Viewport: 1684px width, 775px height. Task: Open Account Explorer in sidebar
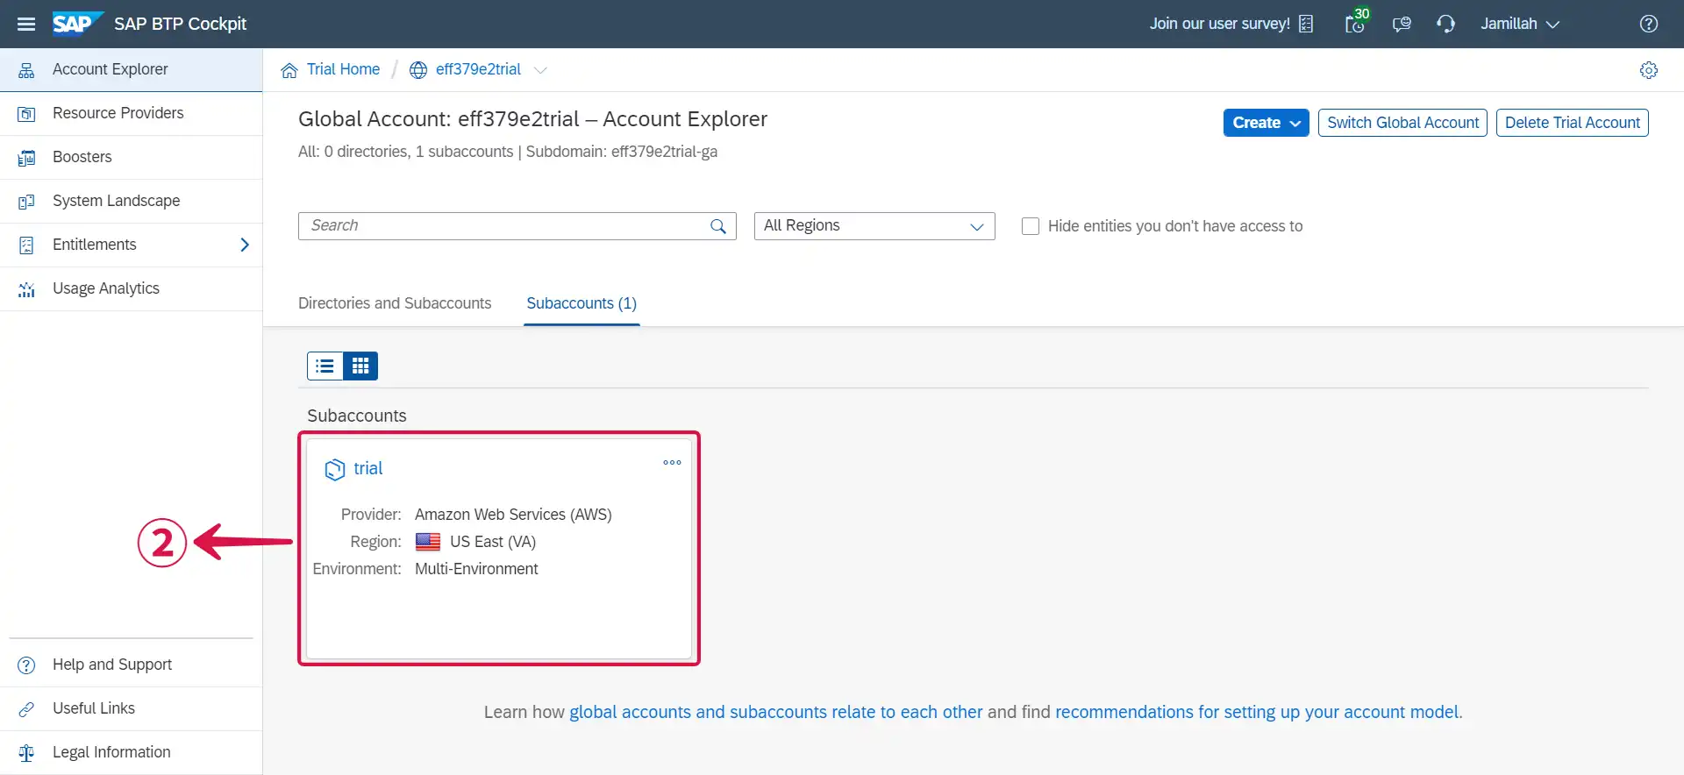click(131, 69)
